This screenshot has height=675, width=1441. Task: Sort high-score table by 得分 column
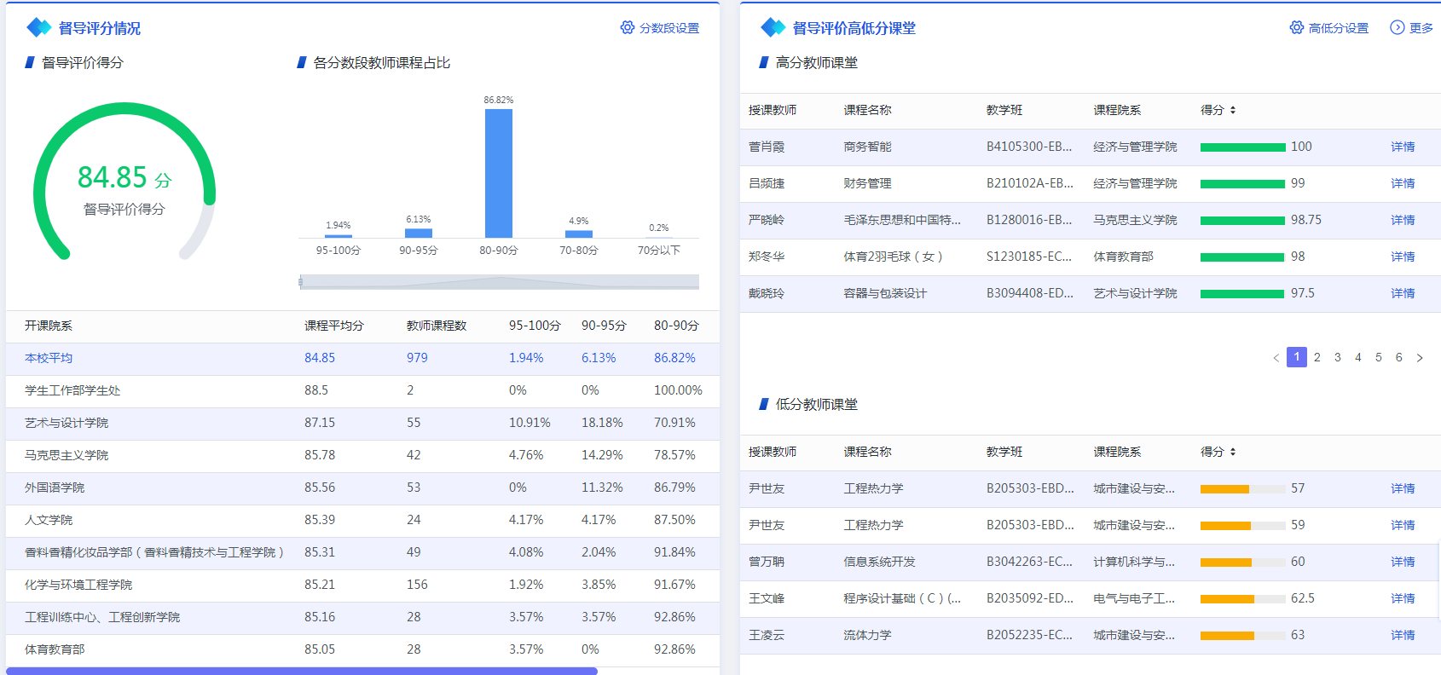(x=1233, y=110)
